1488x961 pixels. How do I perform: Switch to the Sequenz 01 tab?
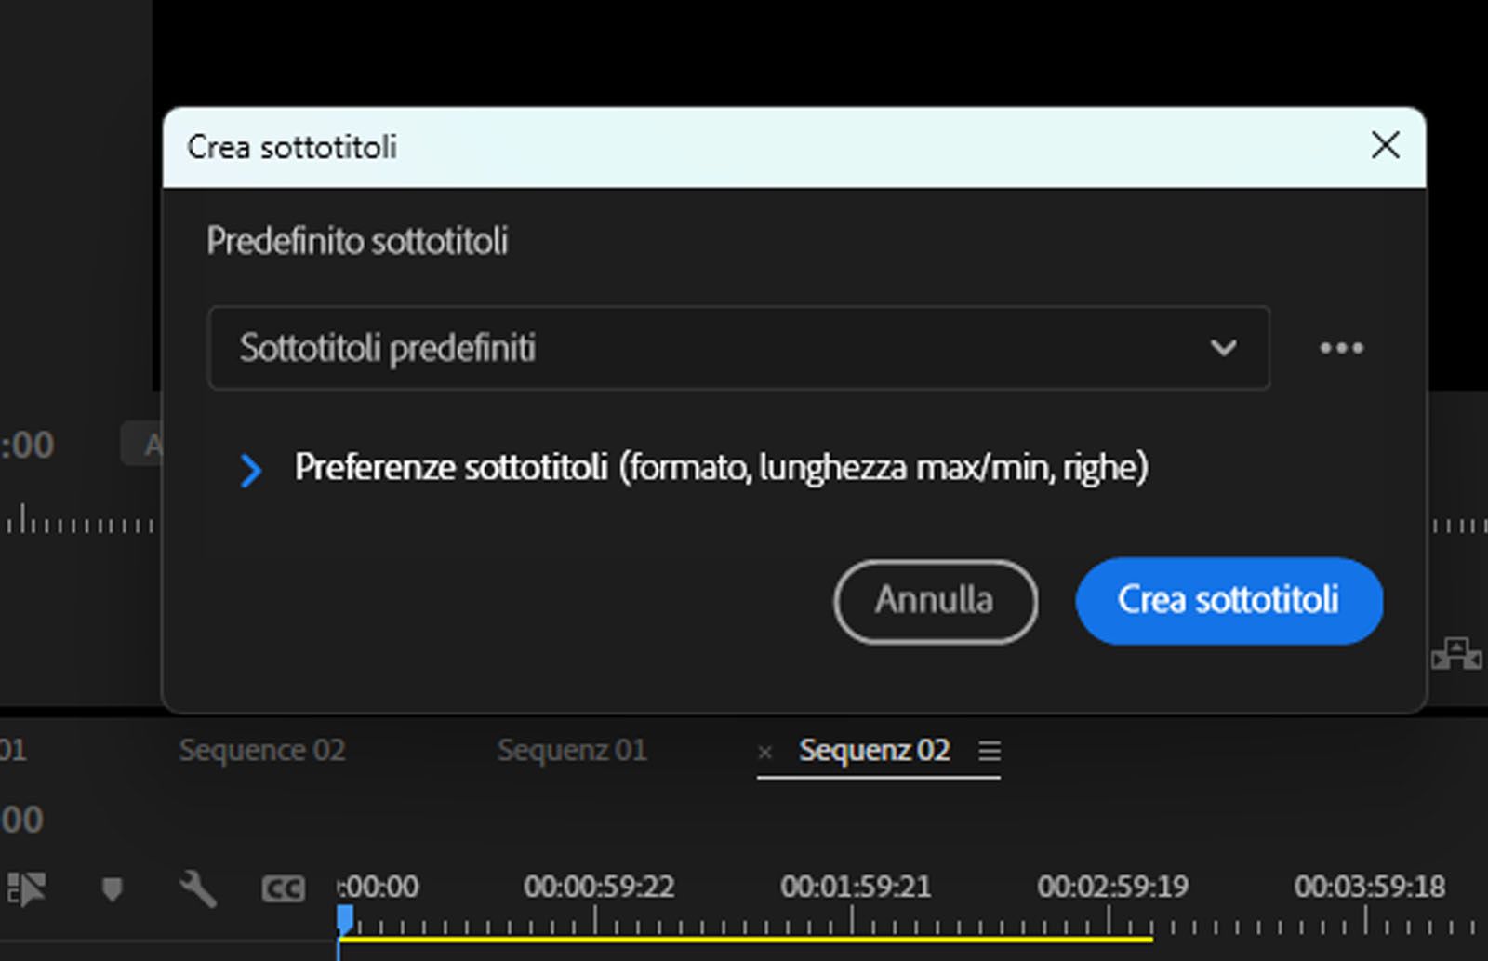pos(571,750)
